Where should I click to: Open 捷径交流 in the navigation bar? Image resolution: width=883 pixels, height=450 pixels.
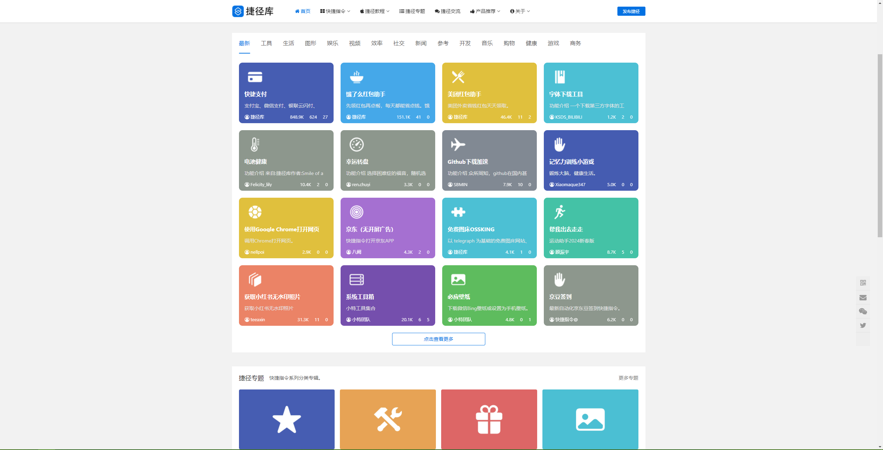[x=447, y=11]
